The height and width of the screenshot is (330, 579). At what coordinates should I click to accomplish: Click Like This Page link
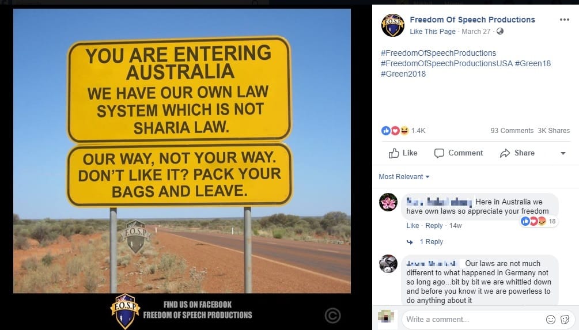[x=433, y=32]
